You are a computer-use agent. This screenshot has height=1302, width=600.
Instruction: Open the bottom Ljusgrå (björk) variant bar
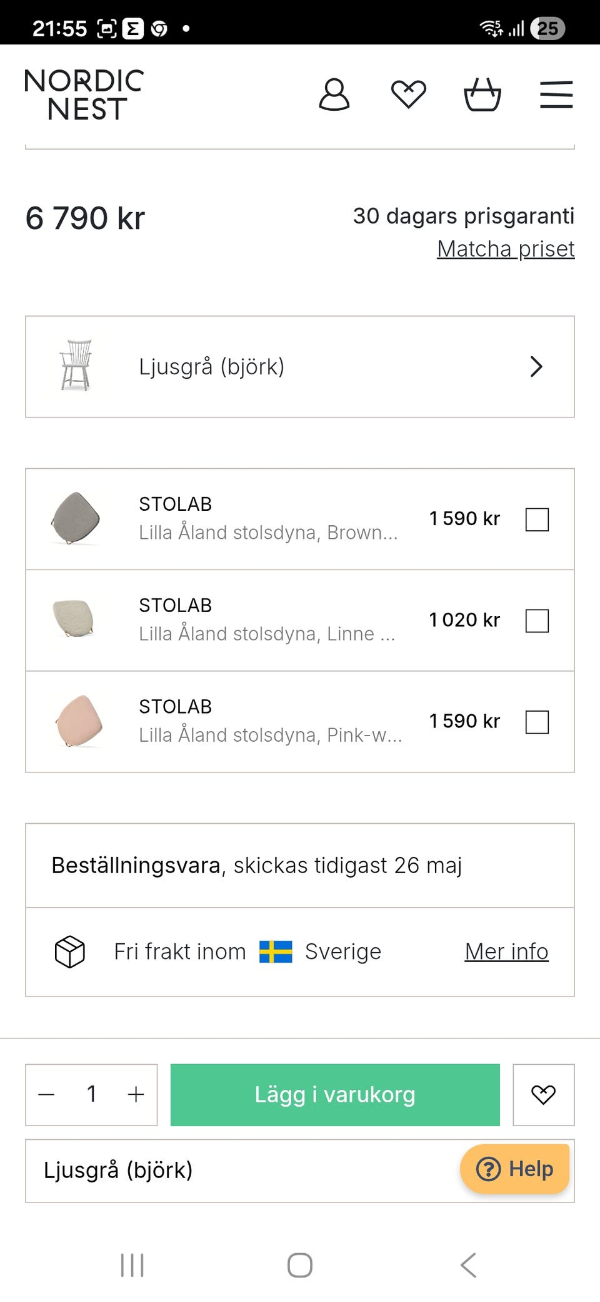point(237,1171)
